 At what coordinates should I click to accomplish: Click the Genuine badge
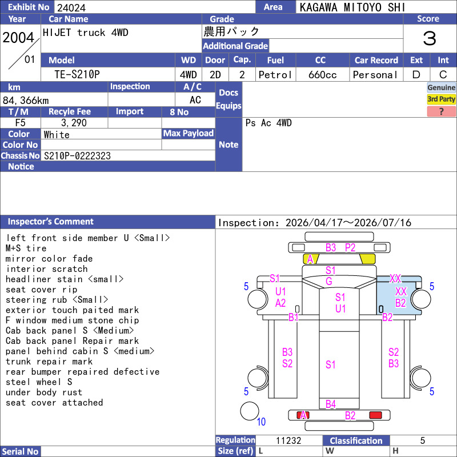coord(441,87)
